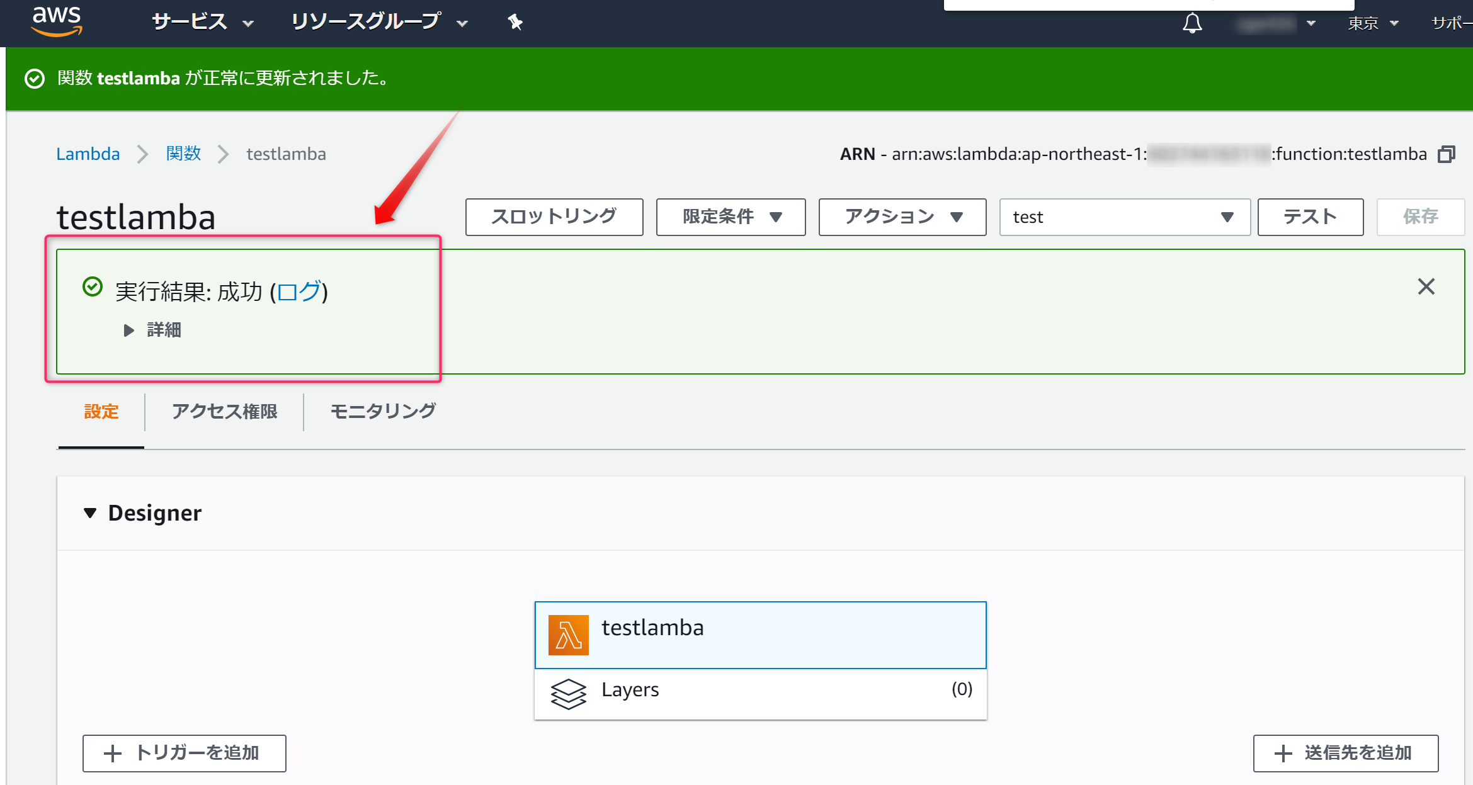Click the Layers (0) count
The height and width of the screenshot is (785, 1473).
pos(962,689)
